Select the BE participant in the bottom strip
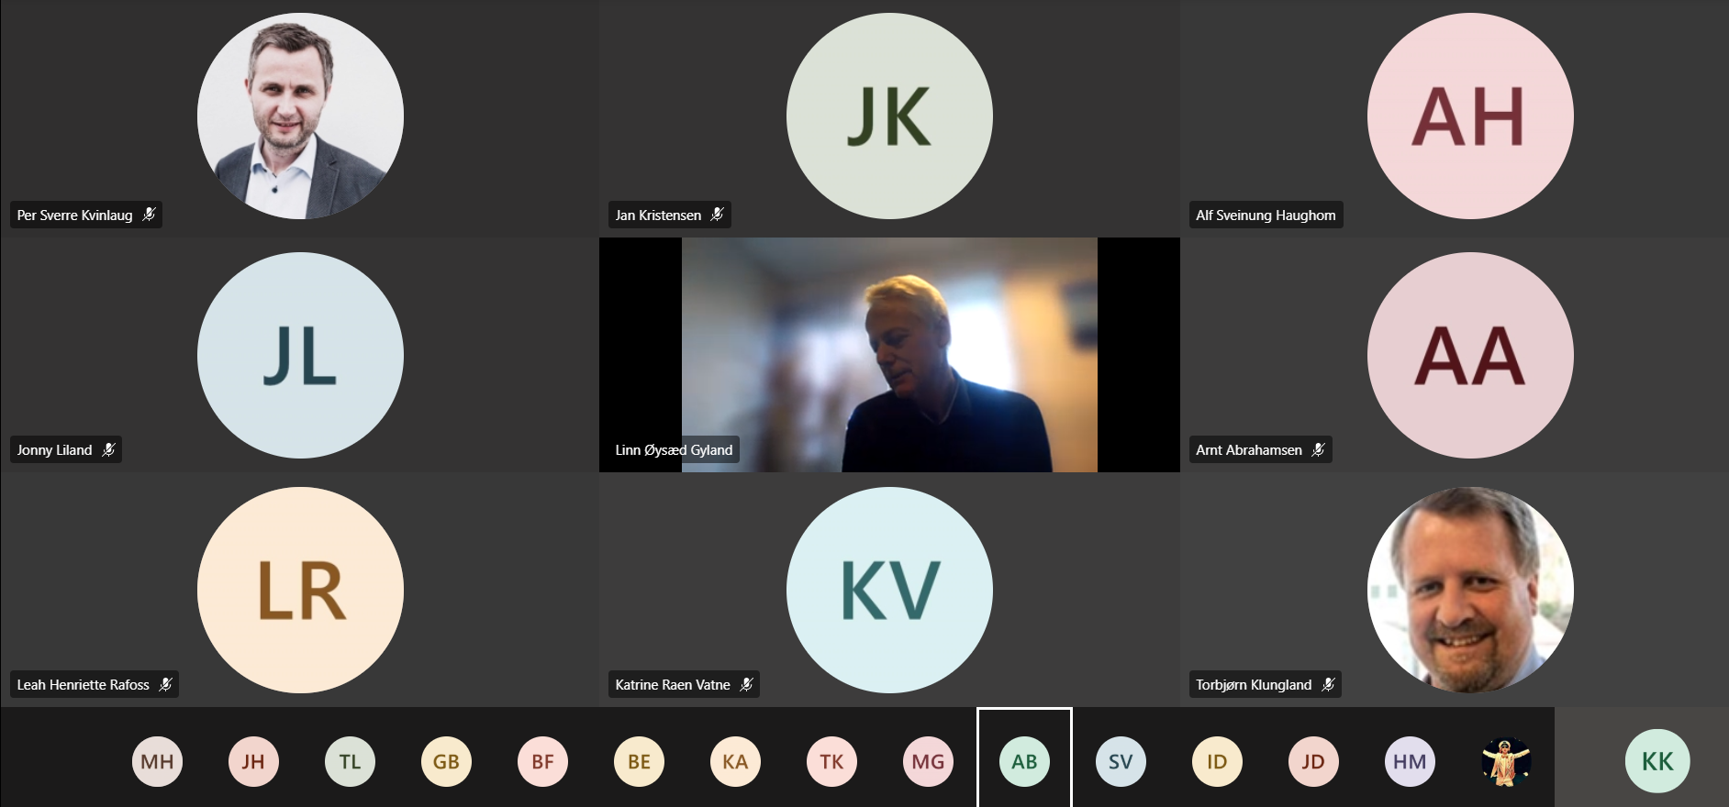The image size is (1729, 807). click(x=639, y=761)
